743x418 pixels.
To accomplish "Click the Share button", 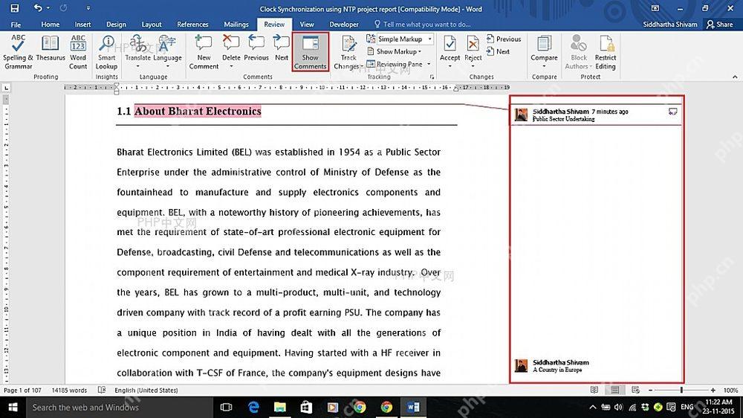I will tap(719, 25).
